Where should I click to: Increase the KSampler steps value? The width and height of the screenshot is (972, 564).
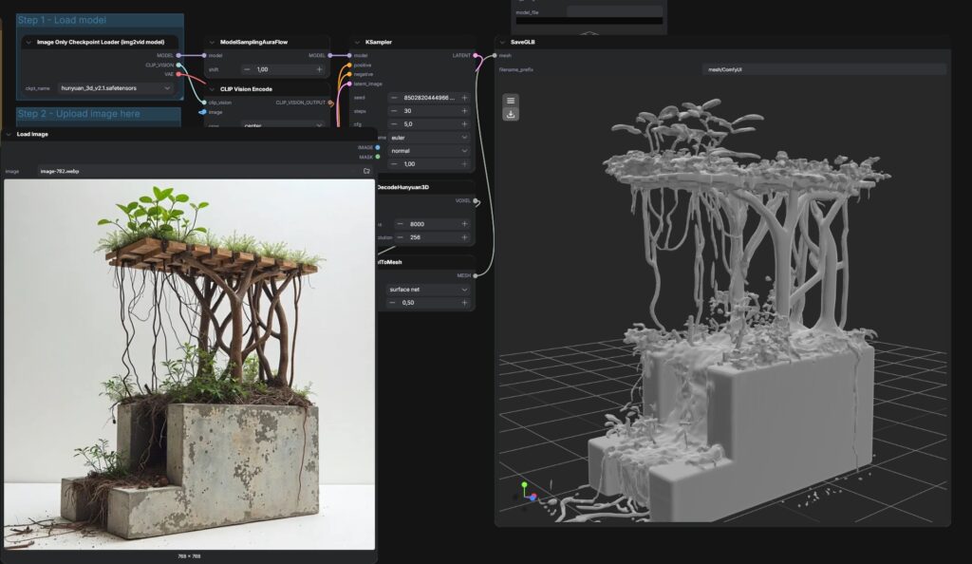[x=464, y=110]
